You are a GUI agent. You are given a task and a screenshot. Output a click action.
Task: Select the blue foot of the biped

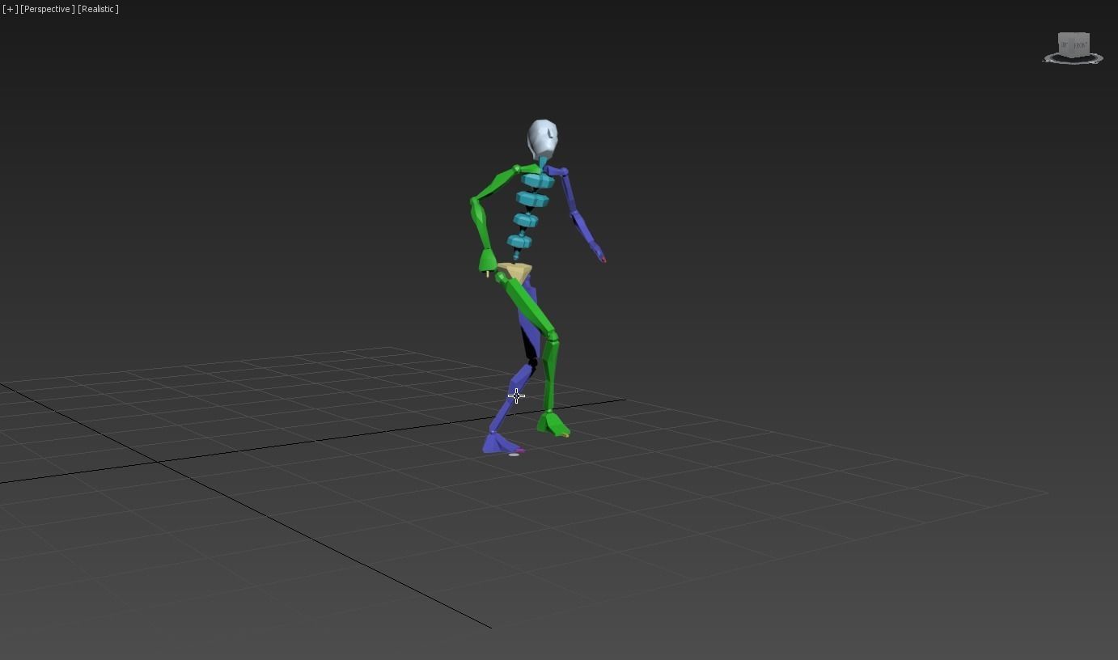point(500,443)
